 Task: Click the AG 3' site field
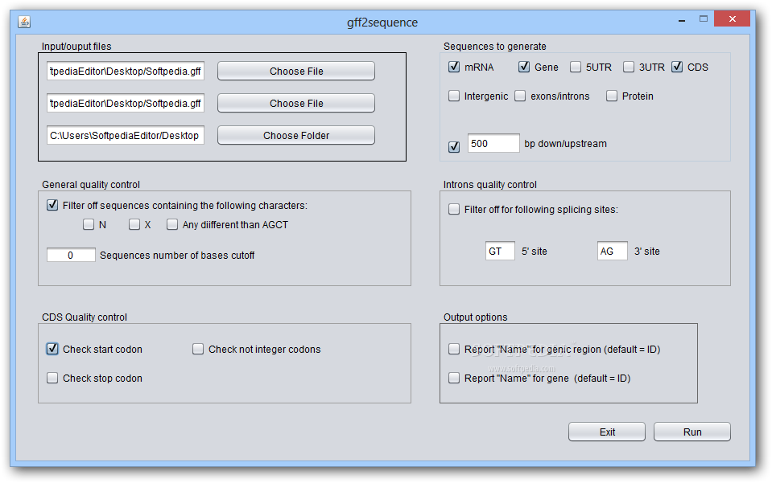[613, 251]
